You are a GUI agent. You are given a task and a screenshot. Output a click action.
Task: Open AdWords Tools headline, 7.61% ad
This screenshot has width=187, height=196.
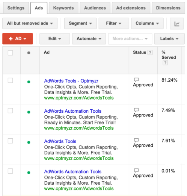[60, 141]
